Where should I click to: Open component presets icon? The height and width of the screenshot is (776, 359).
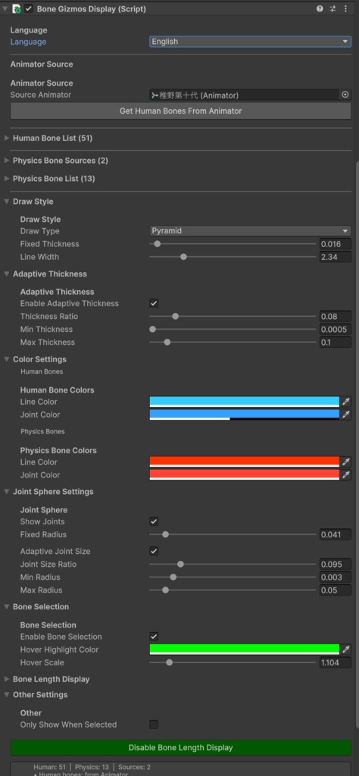(x=332, y=9)
